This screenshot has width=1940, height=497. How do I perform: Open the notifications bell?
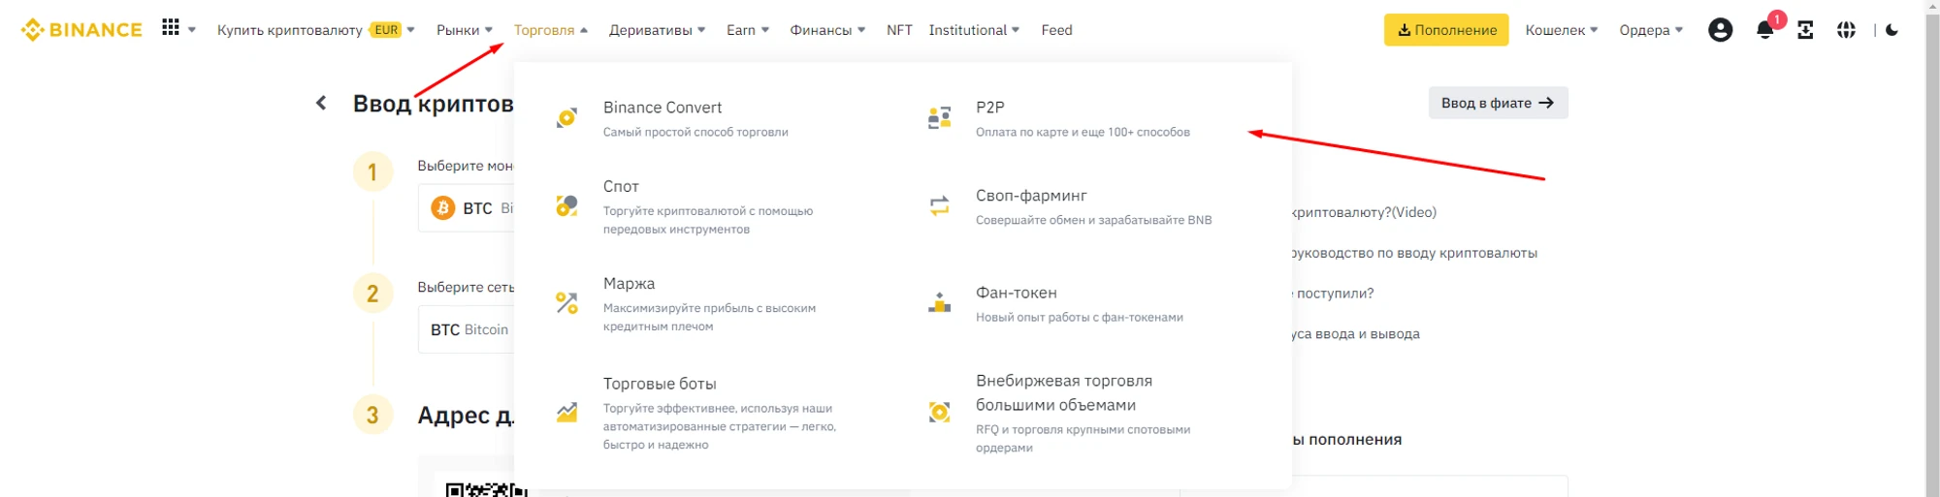1764,30
